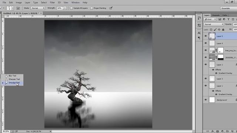Click the Layer 3 name
237x133 pixels.
click(220, 79)
